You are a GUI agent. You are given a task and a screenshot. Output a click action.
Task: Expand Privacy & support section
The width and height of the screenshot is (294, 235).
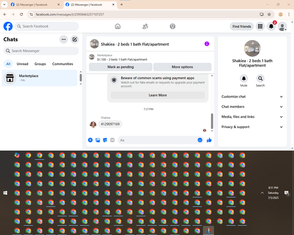click(252, 127)
